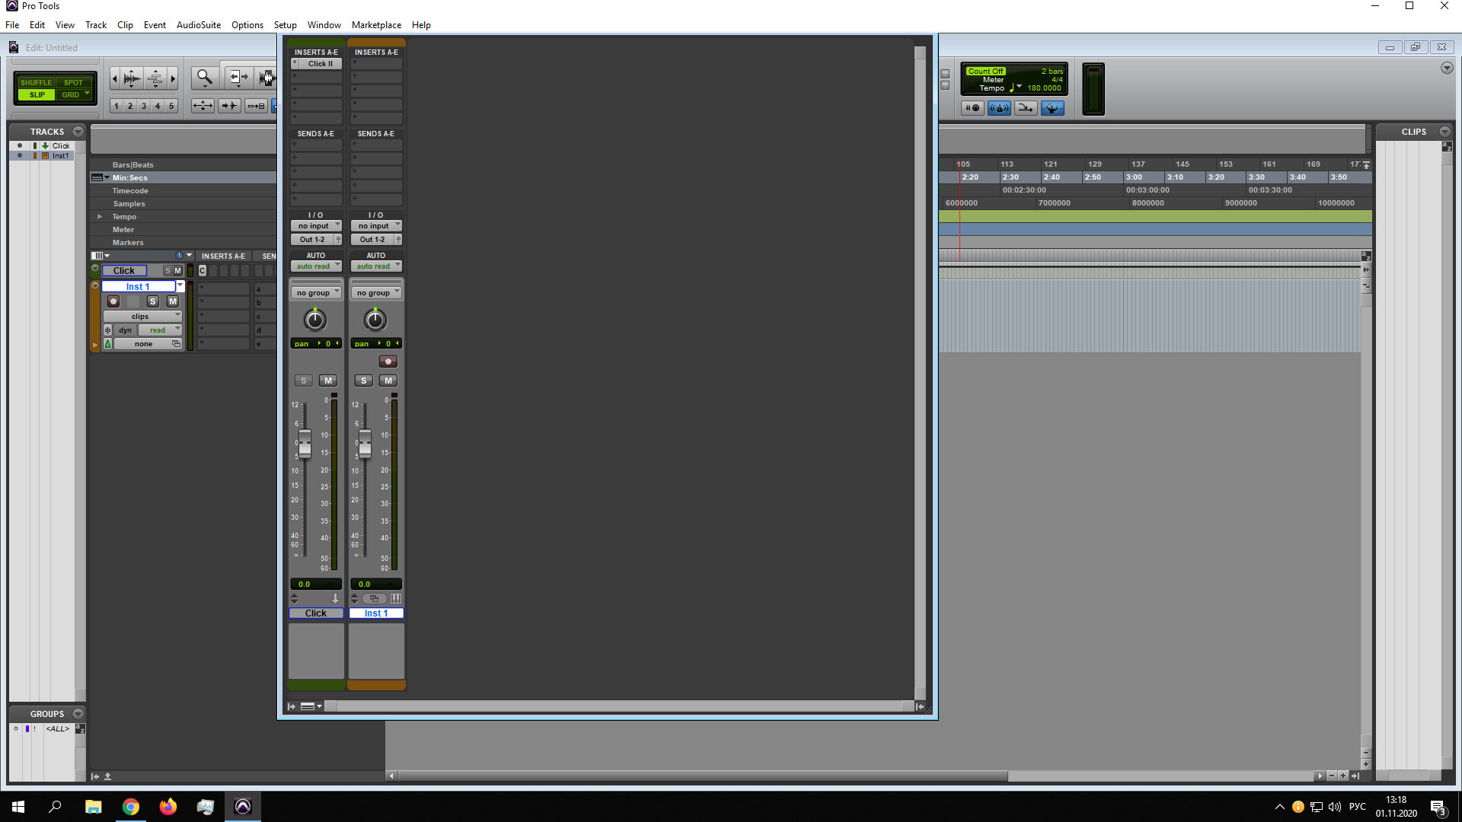Enable the Conductor track button
The image size is (1462, 822).
click(x=1052, y=108)
